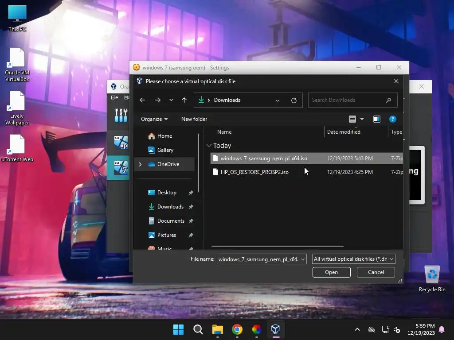Click the navigation pane vertical scrollbar
This screenshot has height=340, width=454.
(199, 163)
